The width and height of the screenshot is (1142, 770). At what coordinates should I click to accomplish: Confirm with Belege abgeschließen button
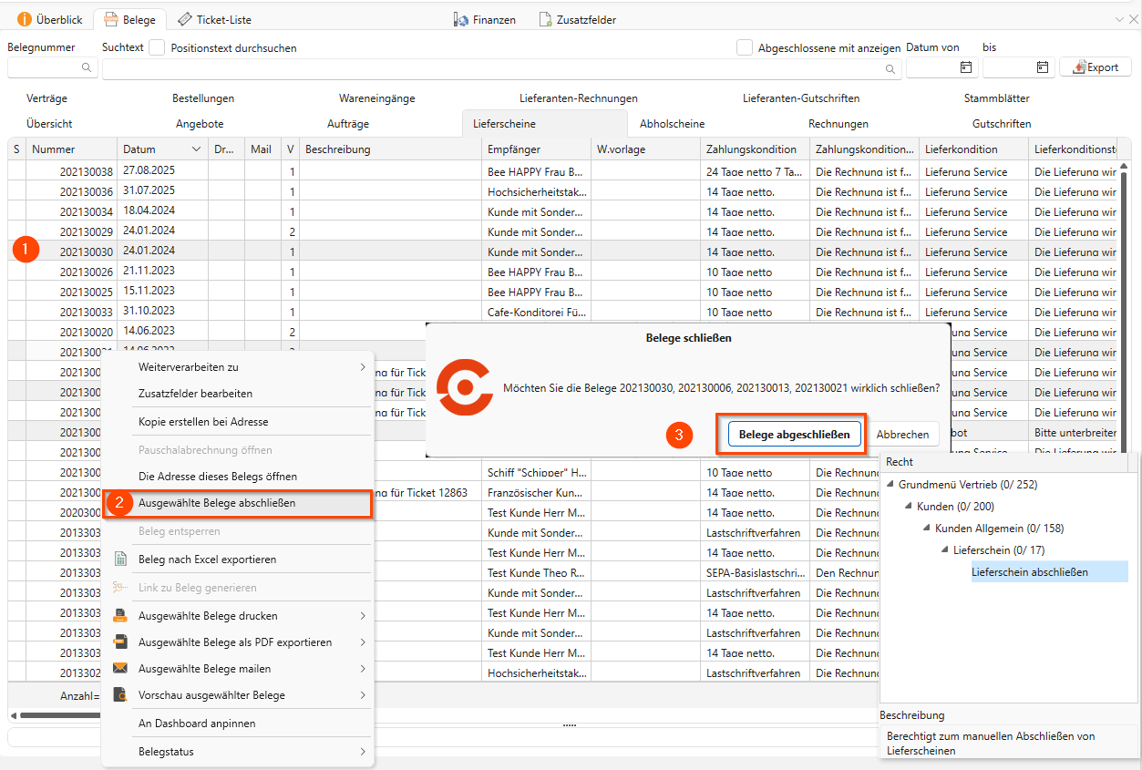(x=794, y=435)
